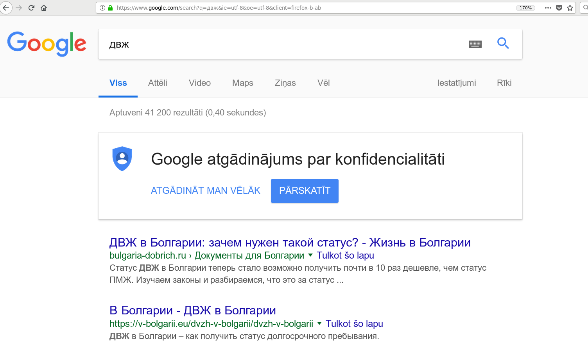Click the green padlock security icon
588x353 pixels.
click(x=110, y=8)
